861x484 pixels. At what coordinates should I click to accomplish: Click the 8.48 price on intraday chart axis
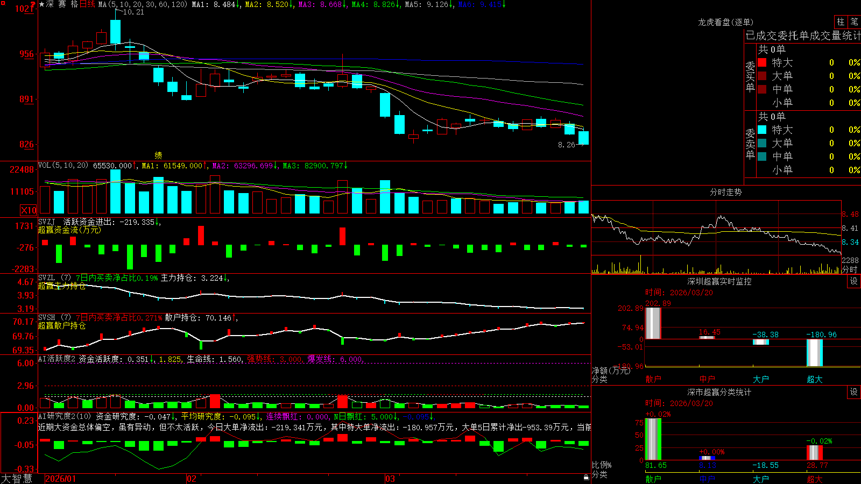click(x=850, y=214)
